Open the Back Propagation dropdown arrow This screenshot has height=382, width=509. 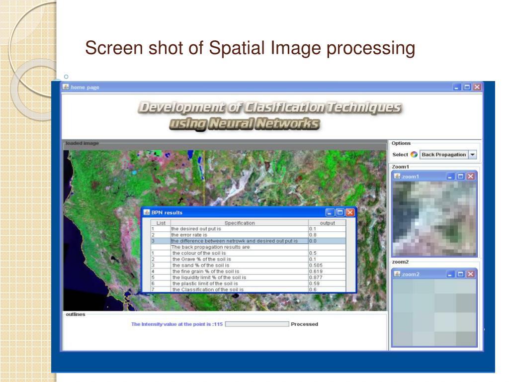point(473,155)
